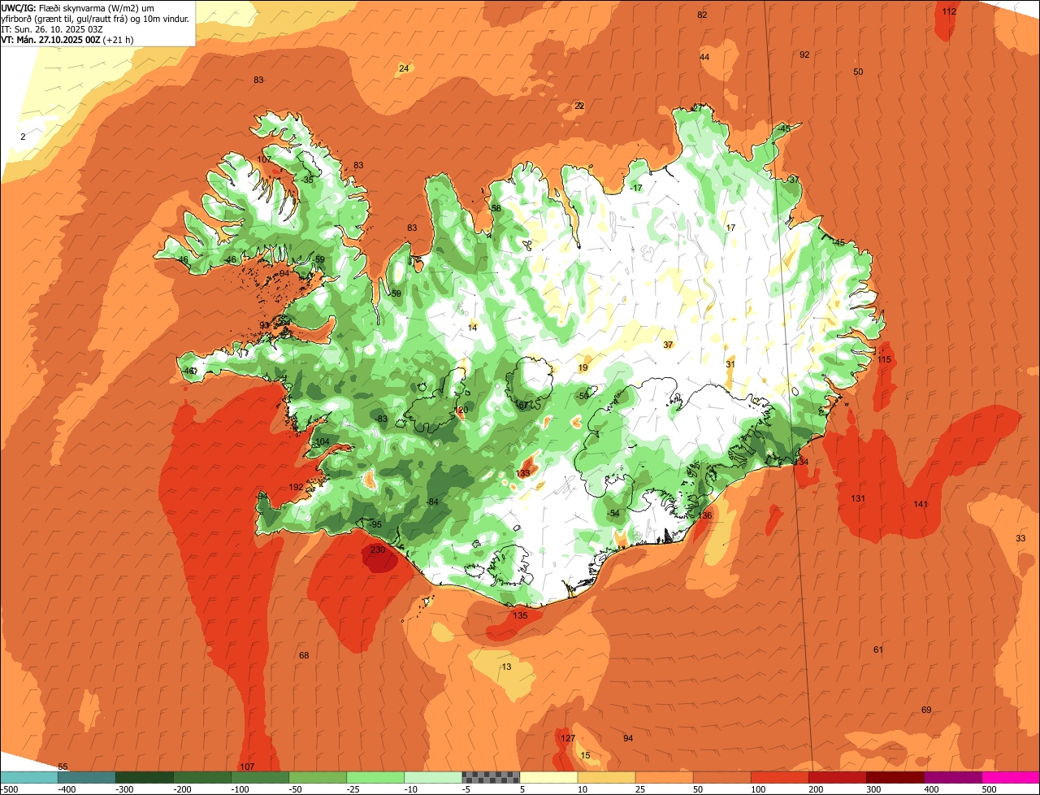Click the map value 82 at top

(x=702, y=15)
